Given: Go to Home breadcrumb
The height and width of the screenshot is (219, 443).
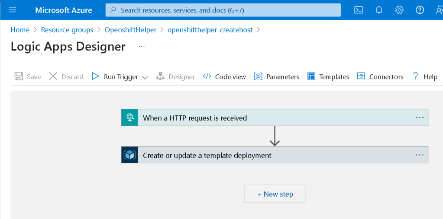Looking at the screenshot, I should [20, 30].
